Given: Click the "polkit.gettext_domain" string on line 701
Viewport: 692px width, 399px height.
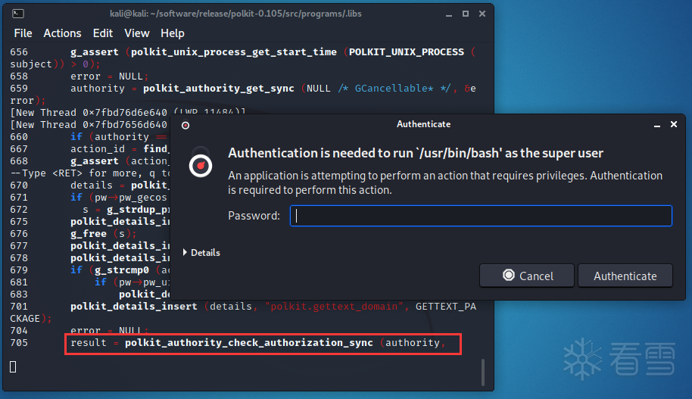Looking at the screenshot, I should 334,307.
